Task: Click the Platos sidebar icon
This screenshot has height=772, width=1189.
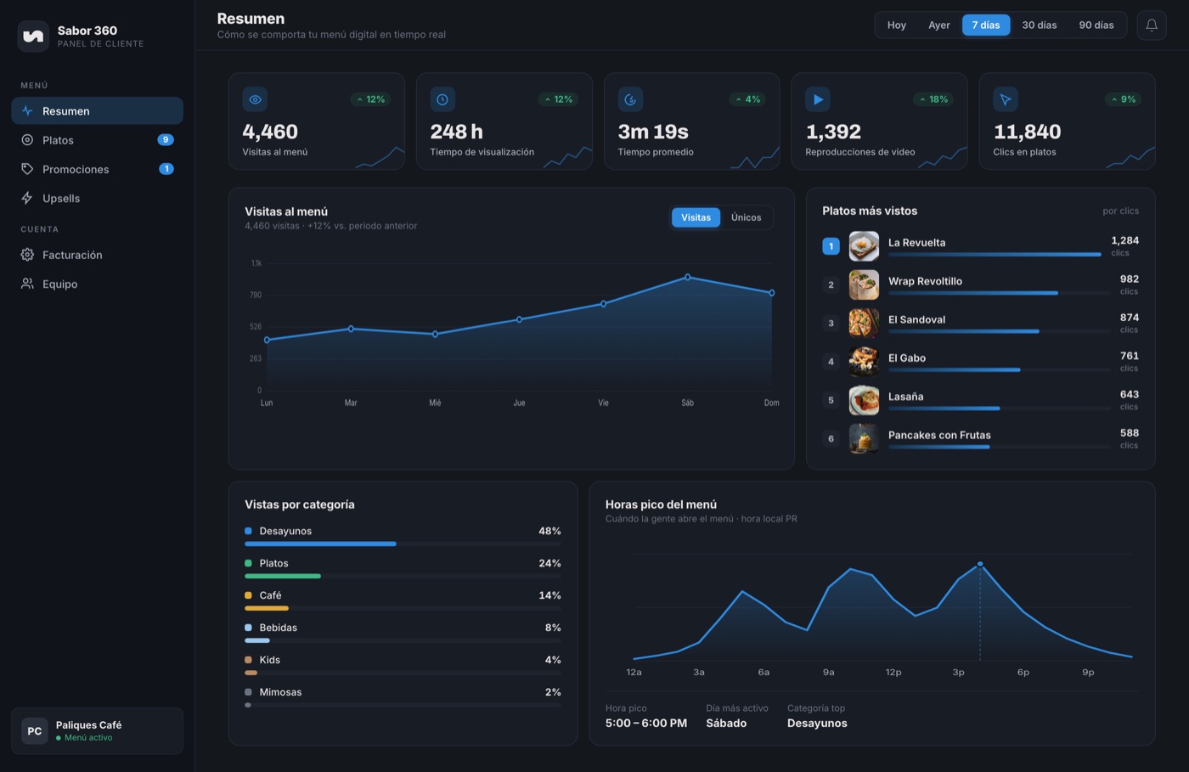Action: click(27, 139)
